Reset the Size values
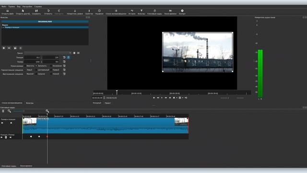Screen dimensions: 307x173 64,62
